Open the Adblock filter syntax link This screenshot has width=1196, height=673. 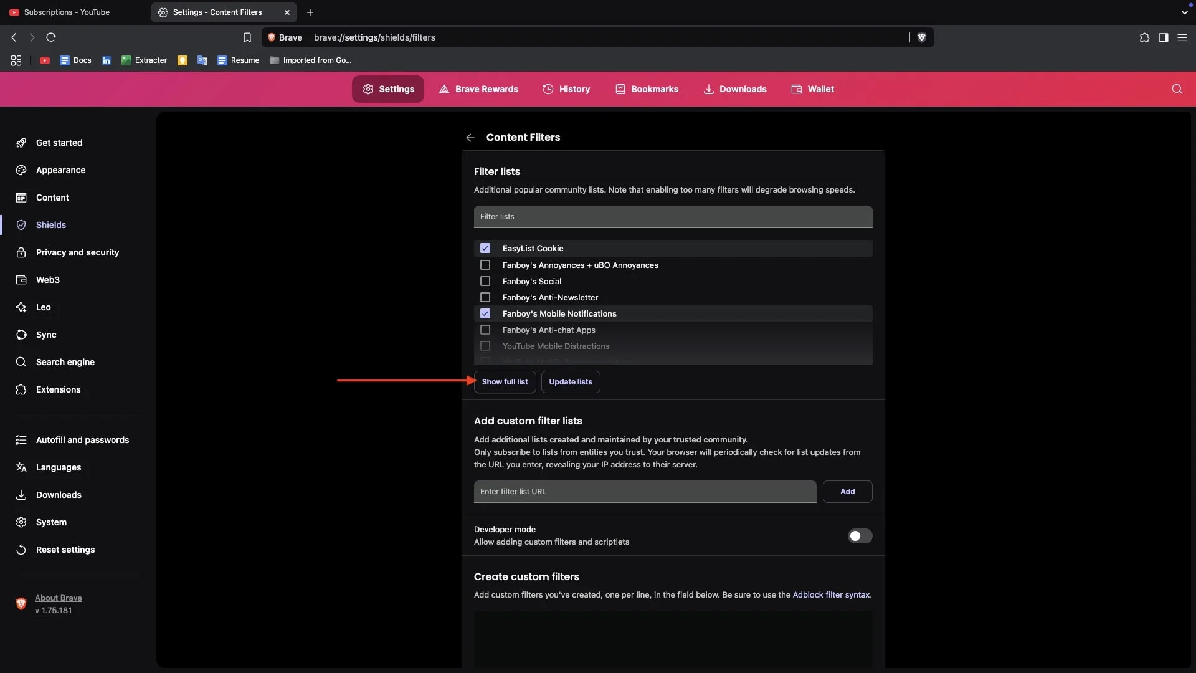tap(831, 595)
